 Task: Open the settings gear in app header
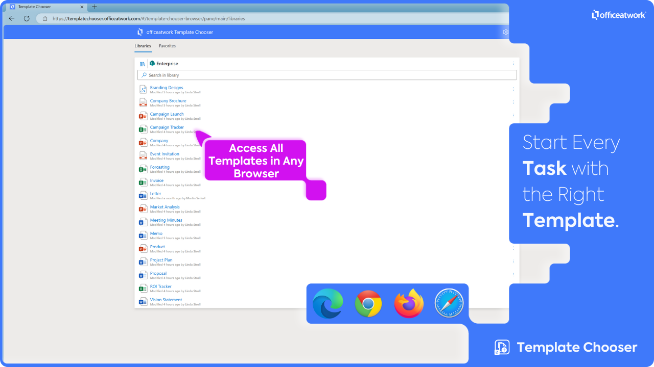click(506, 32)
